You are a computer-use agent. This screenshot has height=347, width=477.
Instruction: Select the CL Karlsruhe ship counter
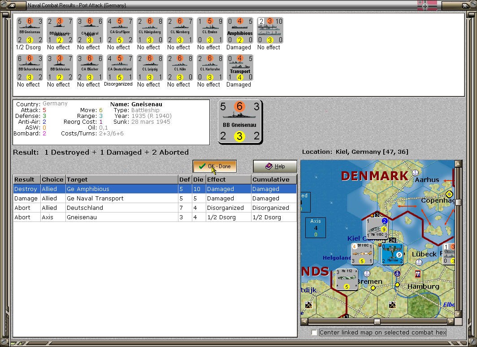pos(210,68)
